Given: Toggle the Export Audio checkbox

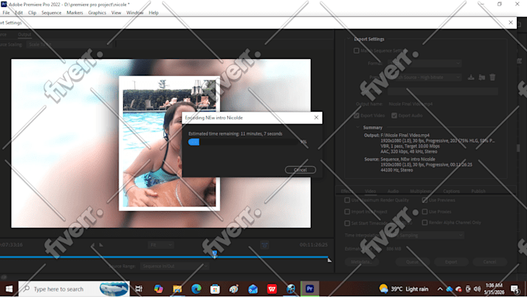Looking at the screenshot, I should coord(394,116).
